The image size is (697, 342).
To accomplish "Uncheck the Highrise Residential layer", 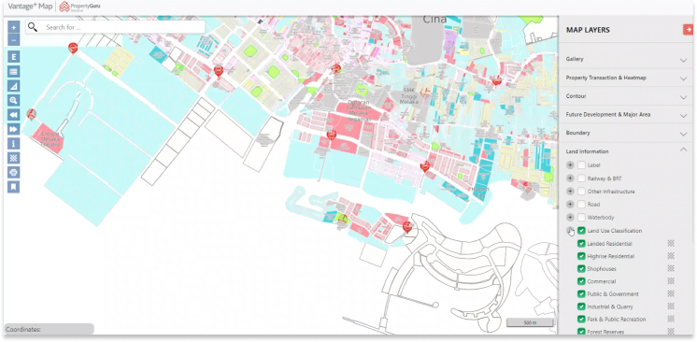I will 581,256.
